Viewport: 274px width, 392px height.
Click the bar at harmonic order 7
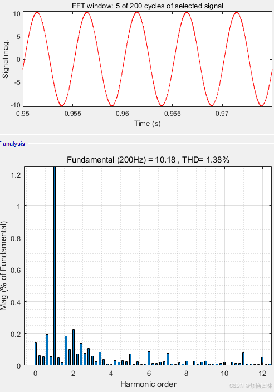point(168,359)
